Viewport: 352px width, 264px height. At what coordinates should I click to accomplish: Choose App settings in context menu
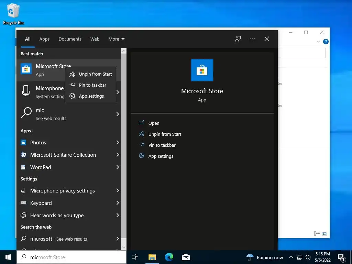tap(91, 96)
